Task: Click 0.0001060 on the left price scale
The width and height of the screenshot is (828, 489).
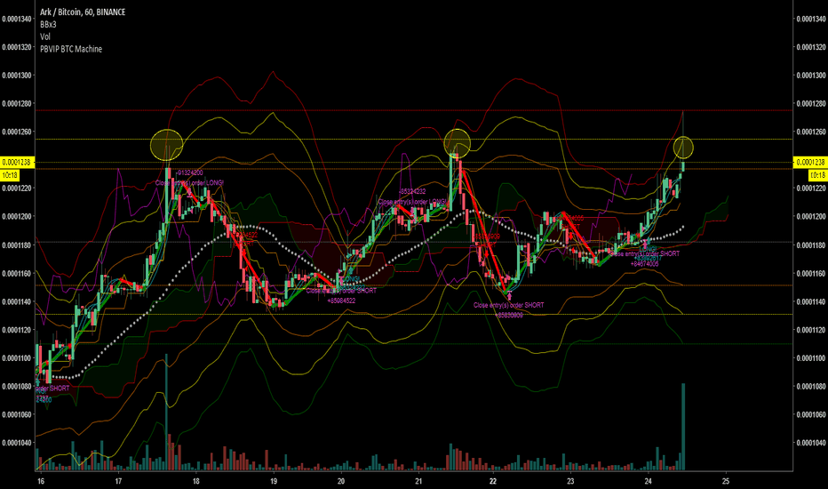Action: click(x=17, y=414)
